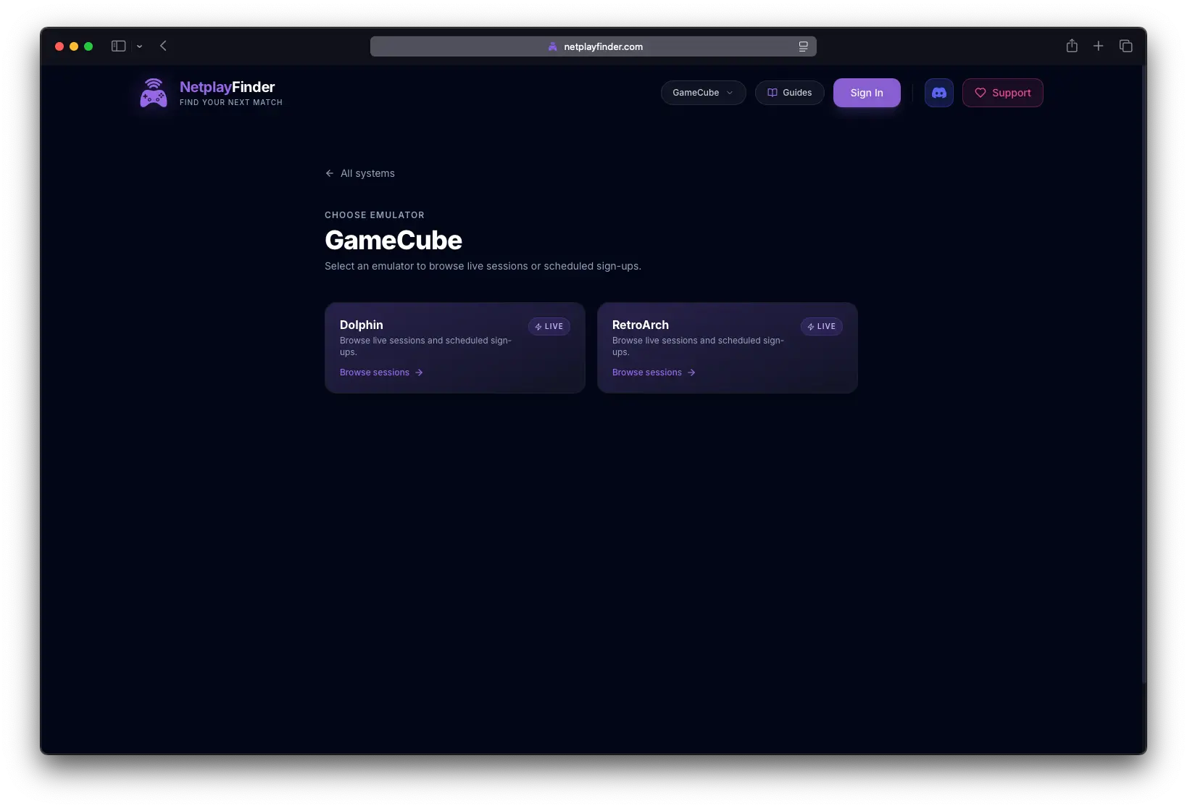This screenshot has width=1187, height=808.
Task: Select the Dolphin emulator card title
Action: click(362, 325)
